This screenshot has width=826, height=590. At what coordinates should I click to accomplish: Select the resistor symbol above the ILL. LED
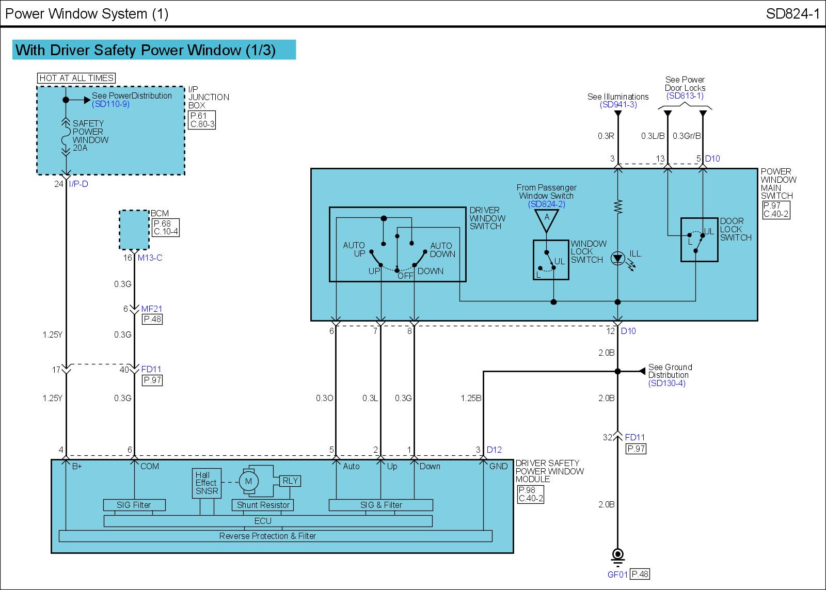(618, 206)
